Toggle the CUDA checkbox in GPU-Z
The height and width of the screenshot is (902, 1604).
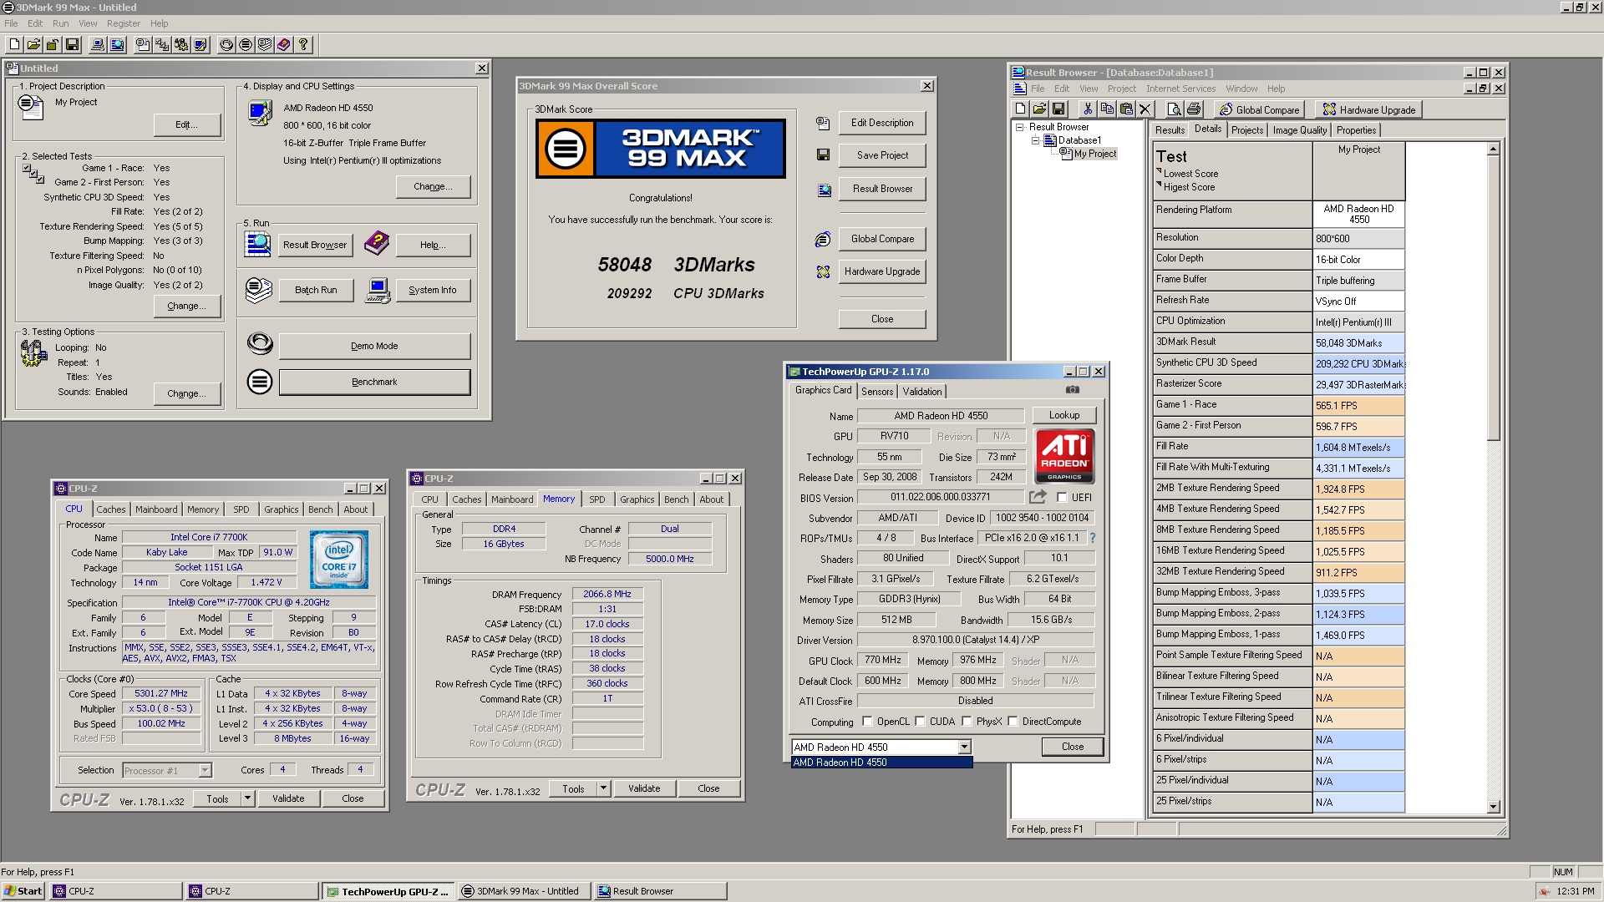click(920, 722)
